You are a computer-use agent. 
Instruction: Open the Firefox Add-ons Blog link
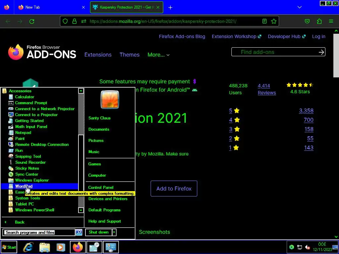pyautogui.click(x=182, y=36)
